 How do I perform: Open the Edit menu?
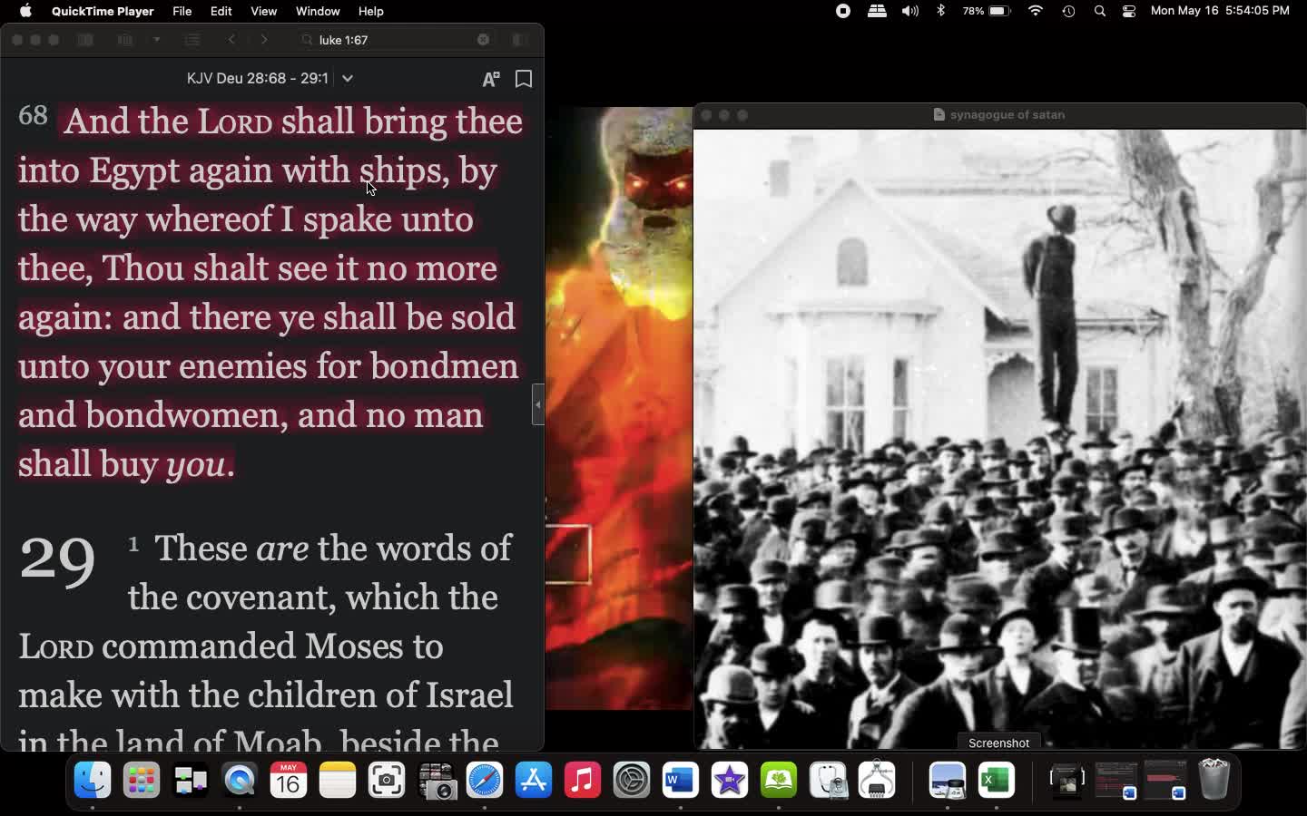click(x=221, y=11)
